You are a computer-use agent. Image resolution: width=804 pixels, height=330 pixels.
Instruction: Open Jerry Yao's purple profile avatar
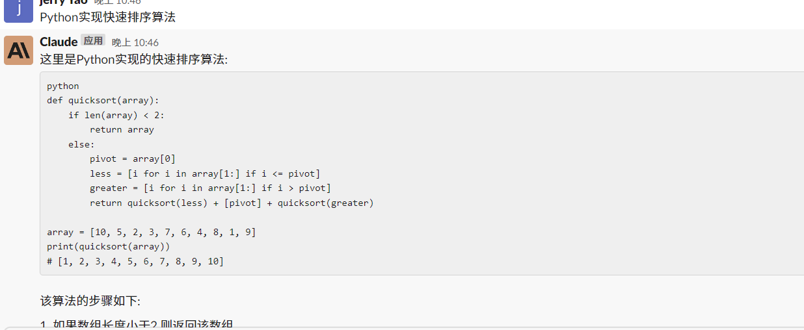pyautogui.click(x=18, y=10)
